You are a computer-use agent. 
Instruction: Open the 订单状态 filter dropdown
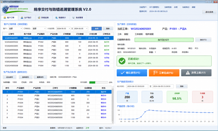pyautogui.click(x=39, y=29)
